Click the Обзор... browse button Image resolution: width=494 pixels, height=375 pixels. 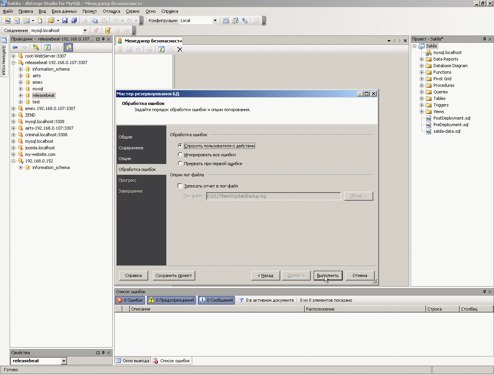point(359,196)
